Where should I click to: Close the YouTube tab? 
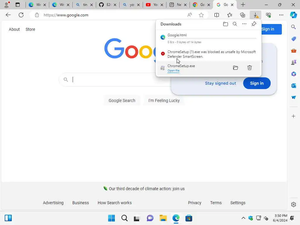[x=162, y=5]
